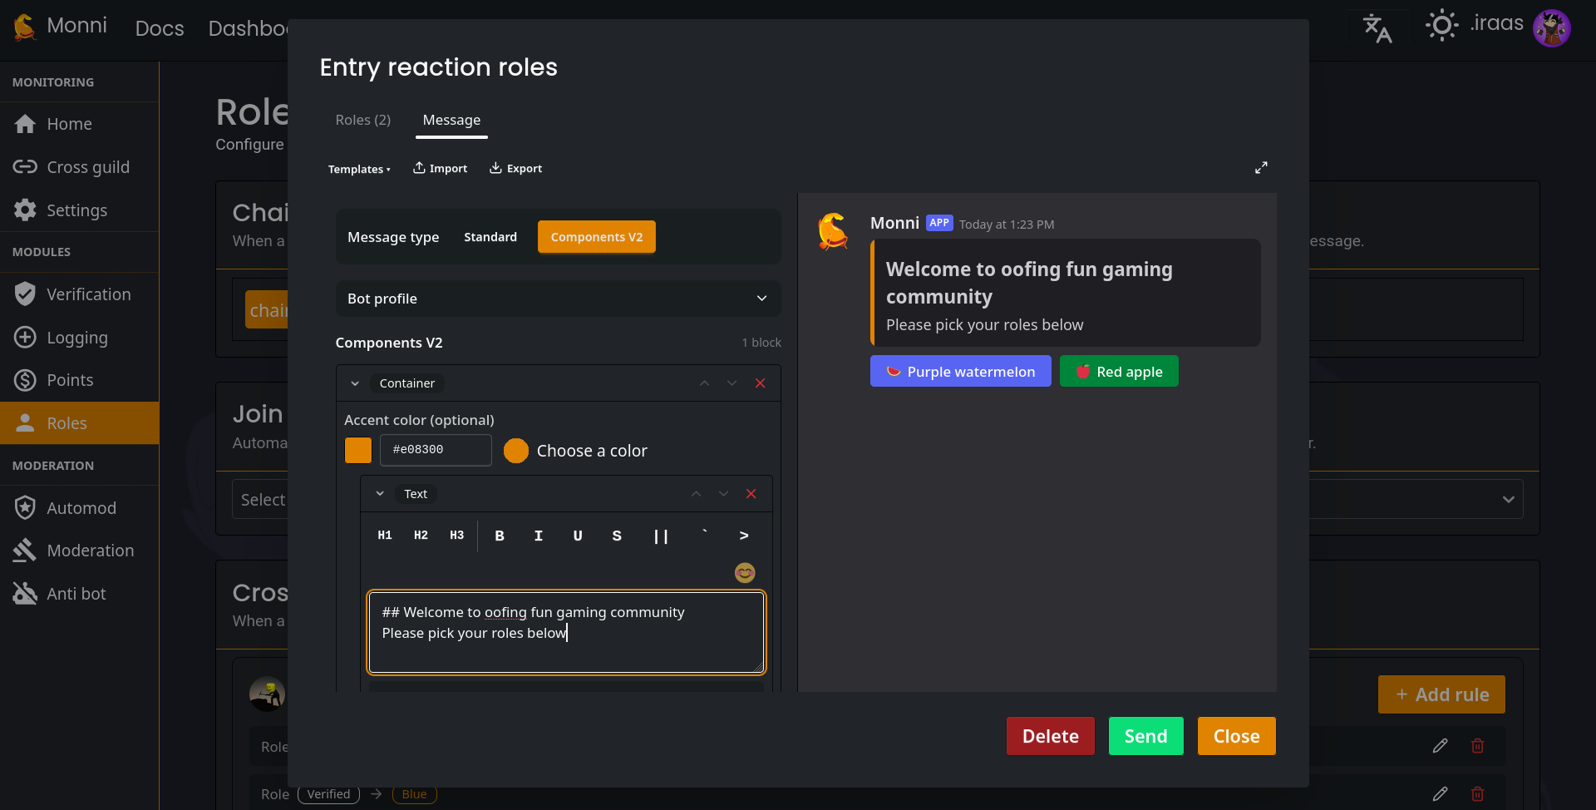
Task: Open the emoji picker icon
Action: click(x=745, y=572)
